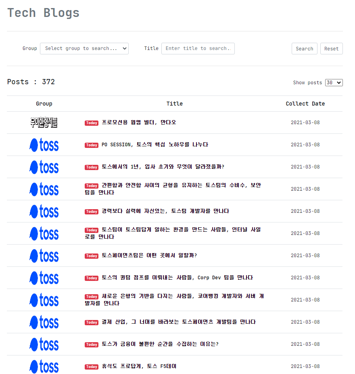The width and height of the screenshot is (355, 374).
Task: Open post 토스가 금융이 불편한 순간을
Action: tap(160, 344)
